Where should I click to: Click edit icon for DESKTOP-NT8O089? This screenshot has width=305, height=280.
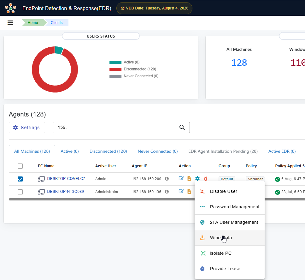pyautogui.click(x=181, y=191)
